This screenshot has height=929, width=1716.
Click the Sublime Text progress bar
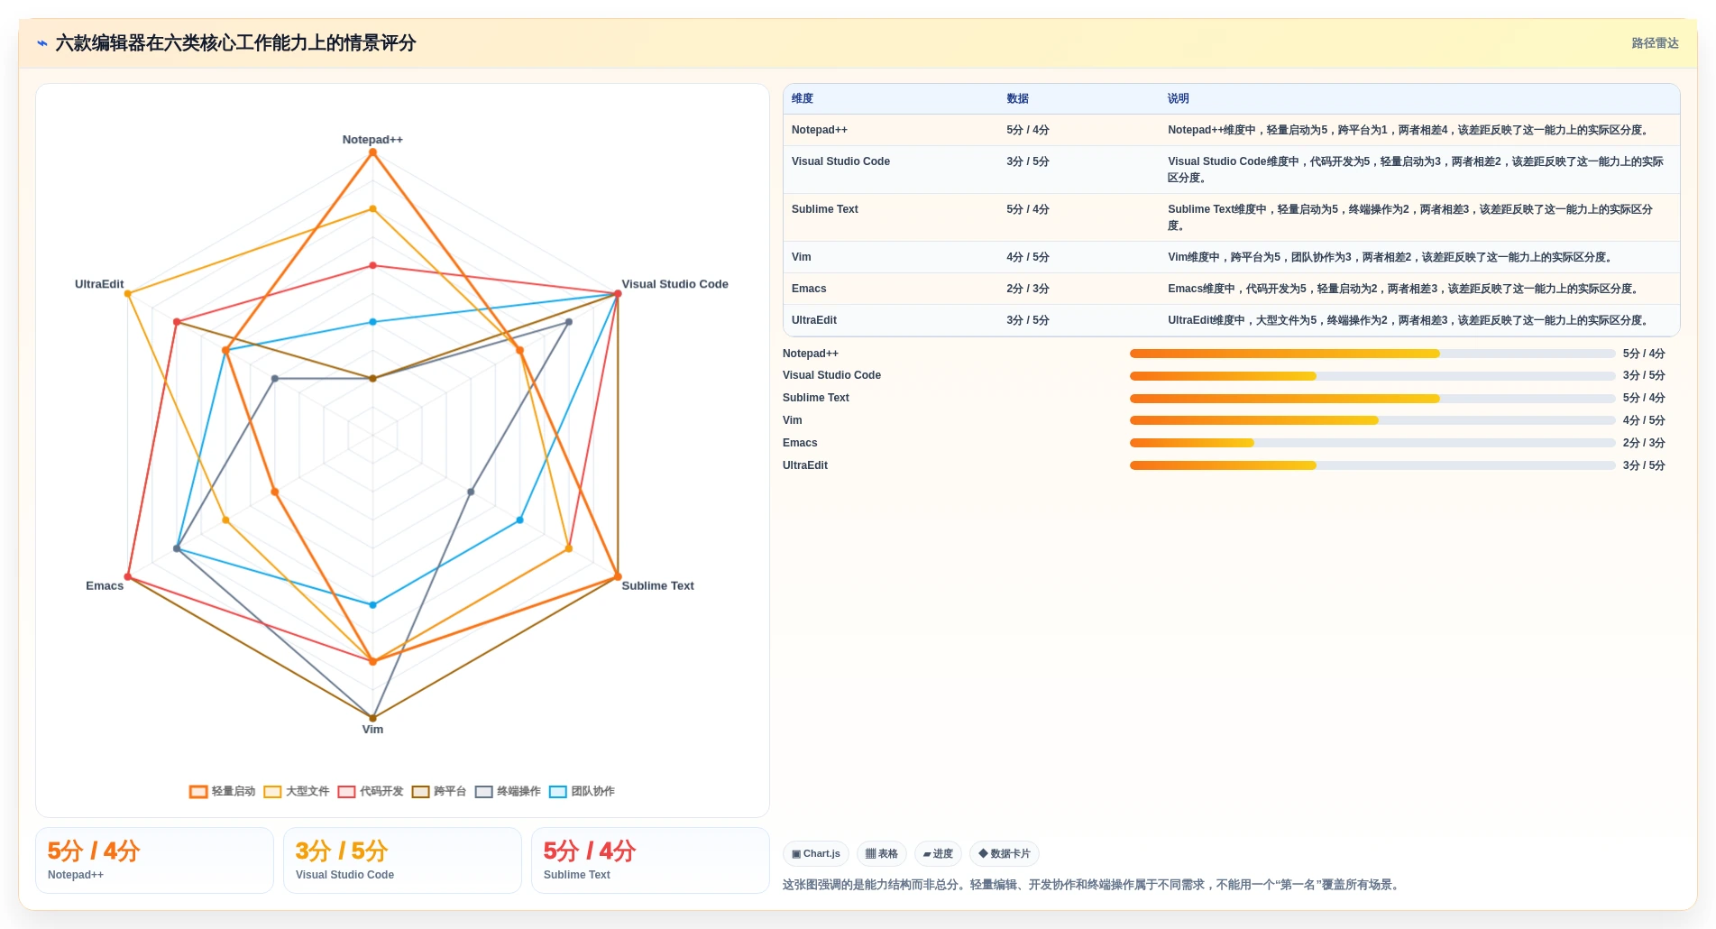click(1372, 398)
